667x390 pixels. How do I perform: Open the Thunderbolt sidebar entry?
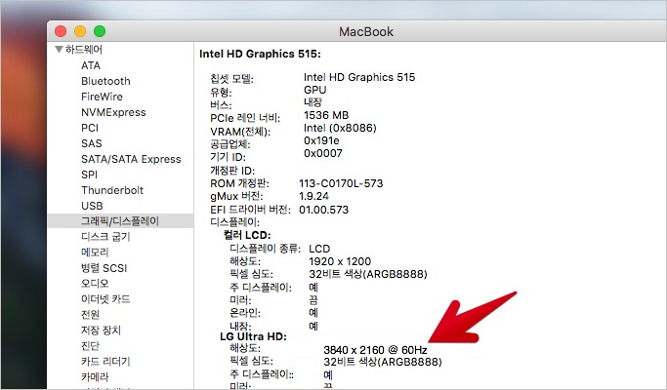[112, 190]
